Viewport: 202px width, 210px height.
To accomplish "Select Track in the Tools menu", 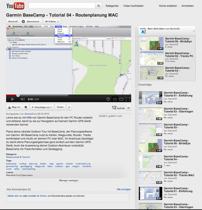I will (64, 40).
